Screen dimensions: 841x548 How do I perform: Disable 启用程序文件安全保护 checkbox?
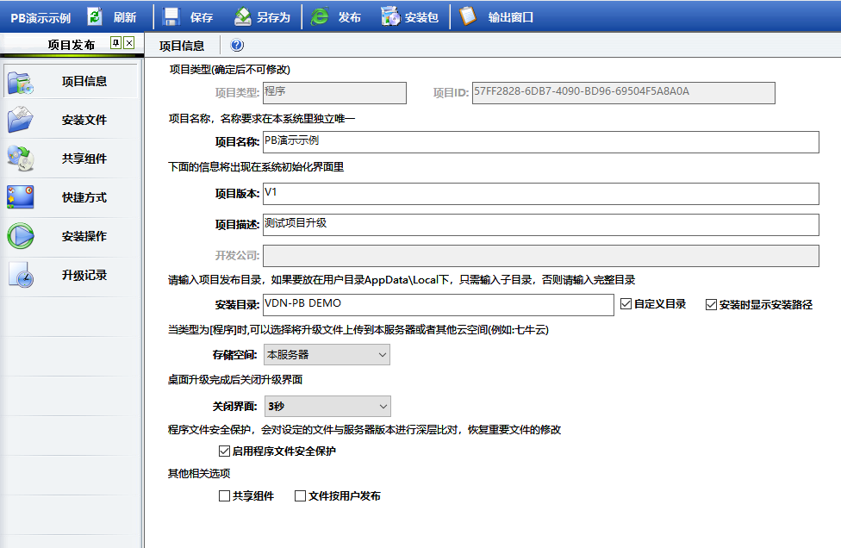[225, 451]
